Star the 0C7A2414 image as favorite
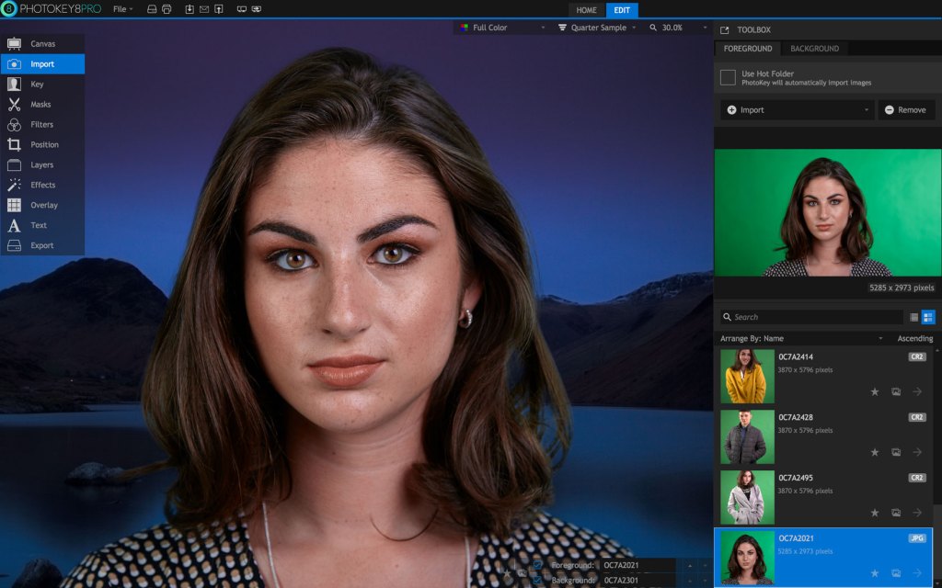Screen dimensions: 942x588 click(x=875, y=391)
